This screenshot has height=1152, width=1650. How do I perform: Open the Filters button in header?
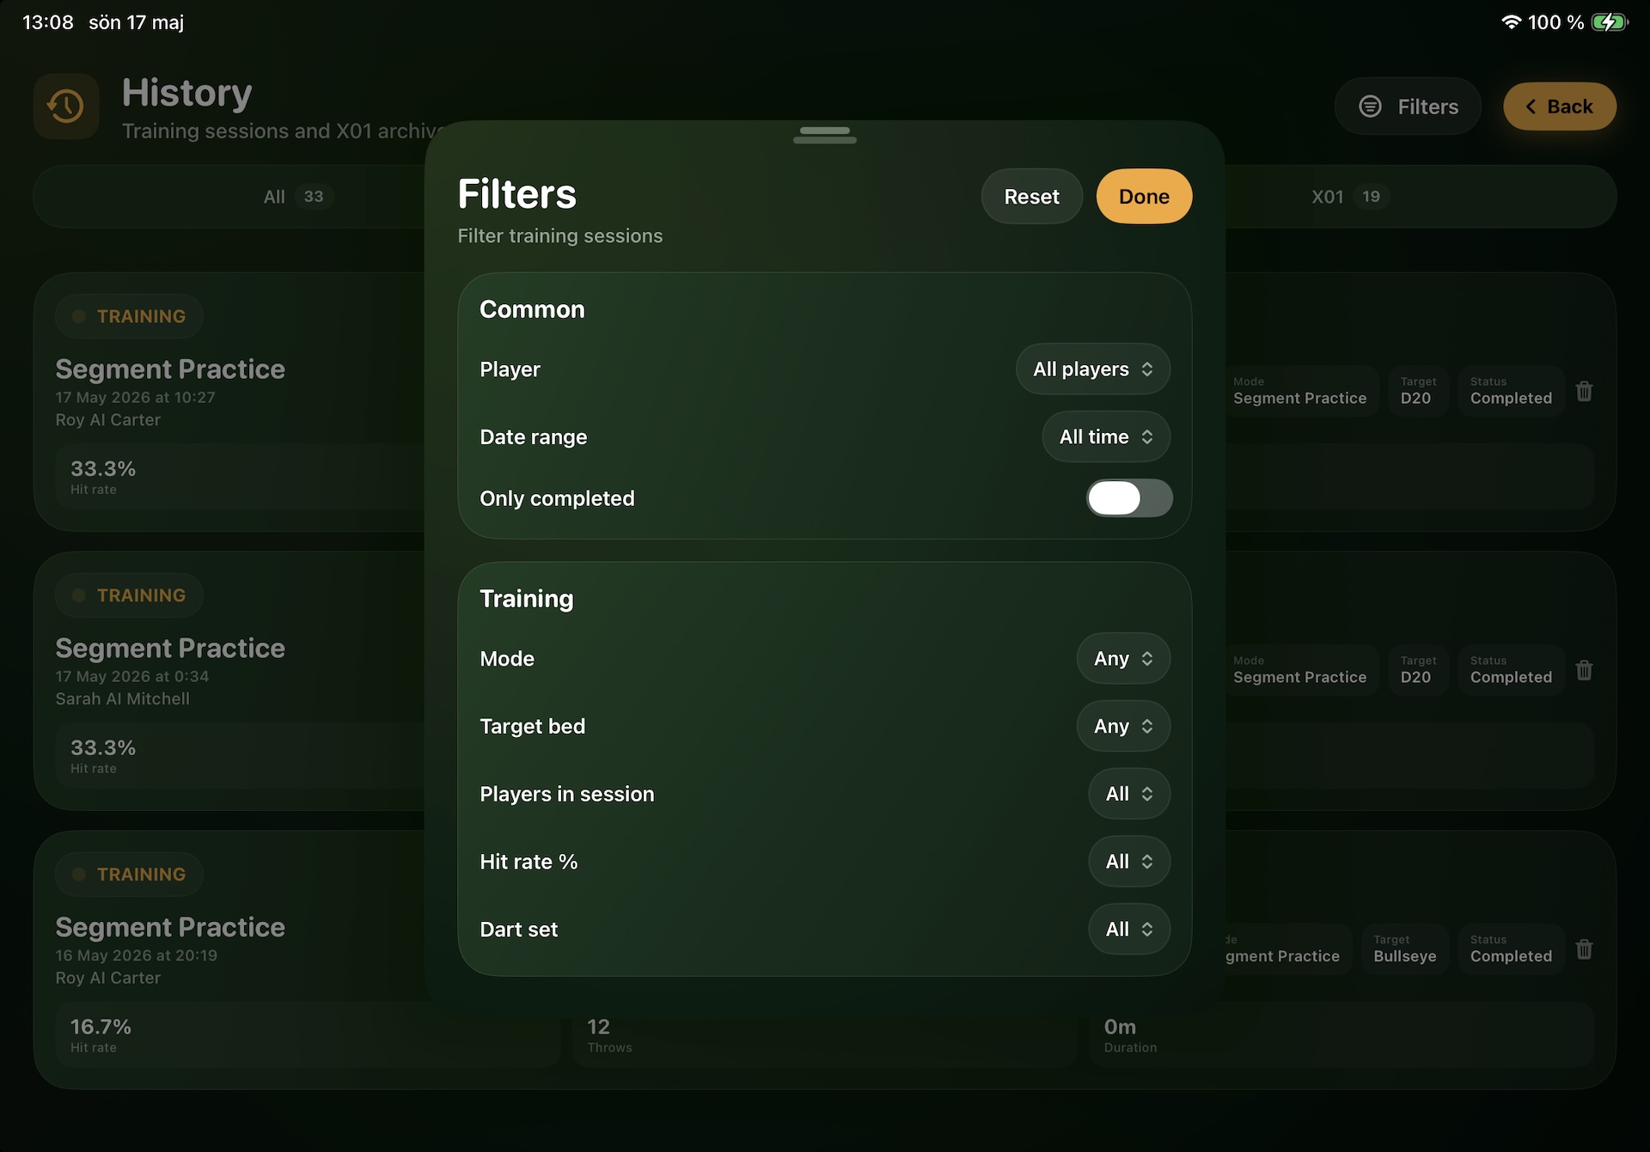point(1408,107)
